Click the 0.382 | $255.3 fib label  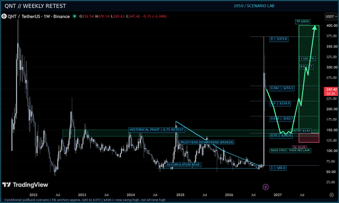tap(282, 88)
